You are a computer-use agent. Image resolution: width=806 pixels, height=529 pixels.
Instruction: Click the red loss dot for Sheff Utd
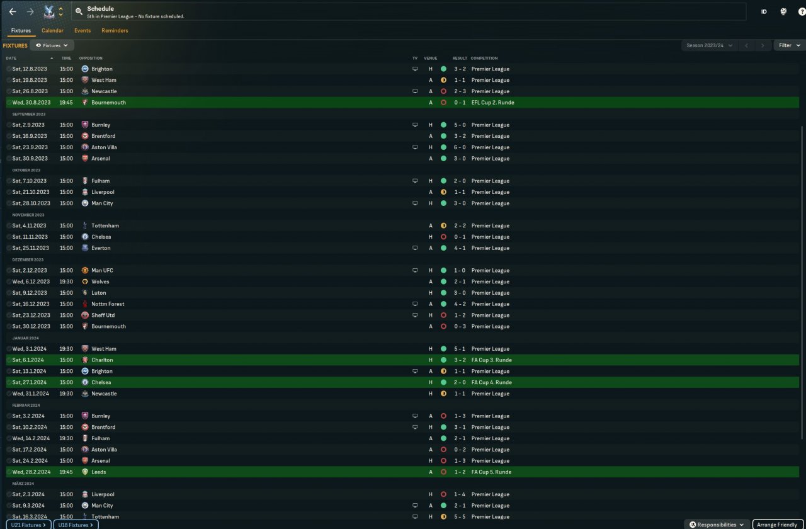point(443,316)
